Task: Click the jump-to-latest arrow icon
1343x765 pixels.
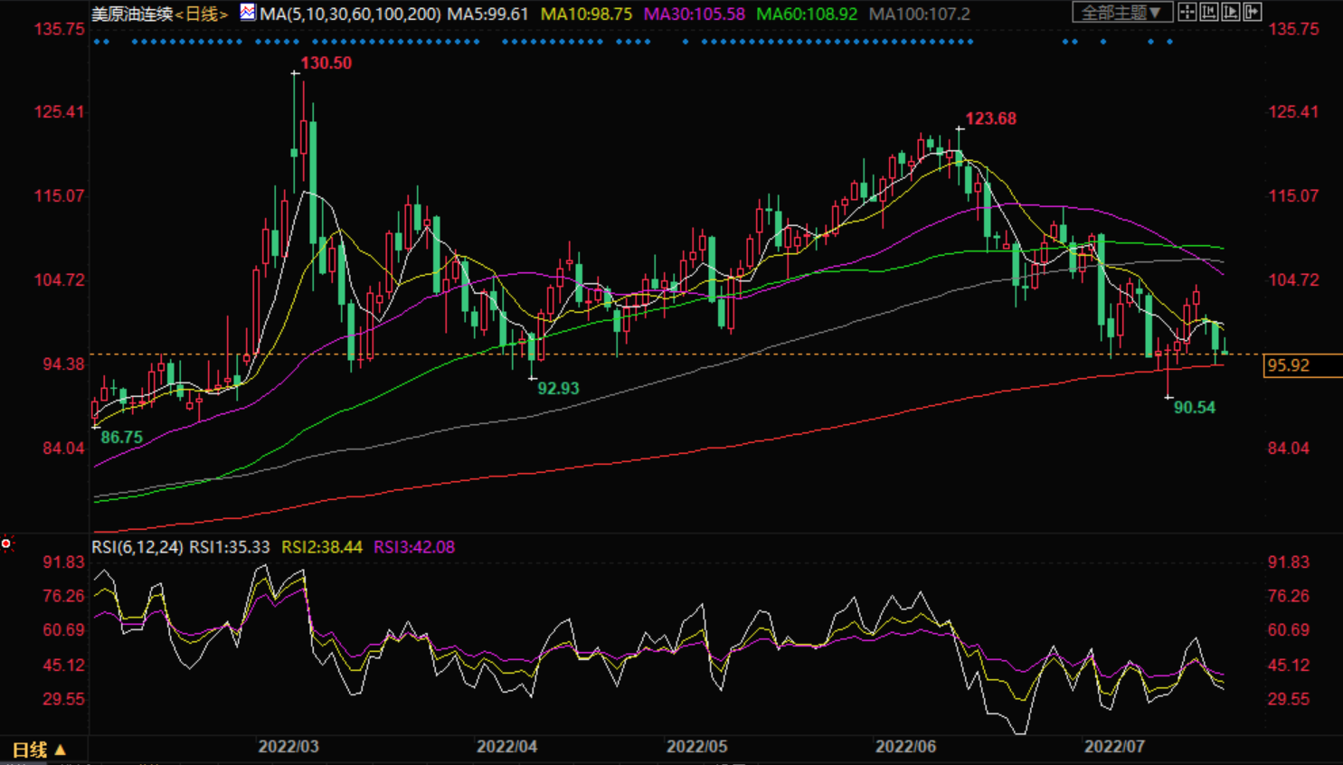Action: click(x=1253, y=12)
